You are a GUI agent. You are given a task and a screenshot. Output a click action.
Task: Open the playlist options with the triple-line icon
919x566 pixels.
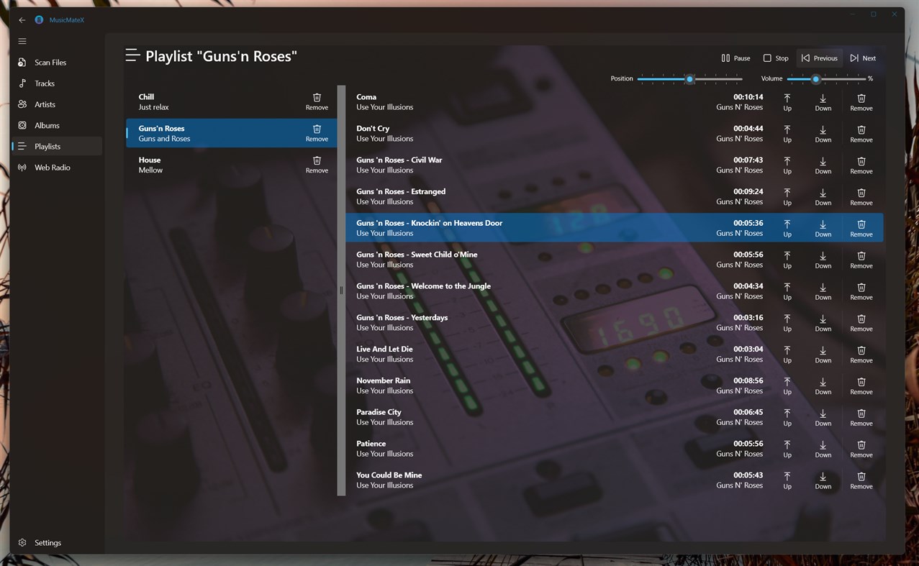point(132,55)
